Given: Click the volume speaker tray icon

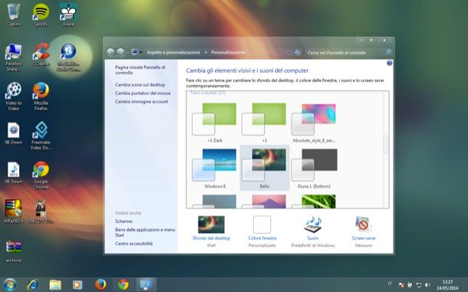Looking at the screenshot, I should click(427, 285).
